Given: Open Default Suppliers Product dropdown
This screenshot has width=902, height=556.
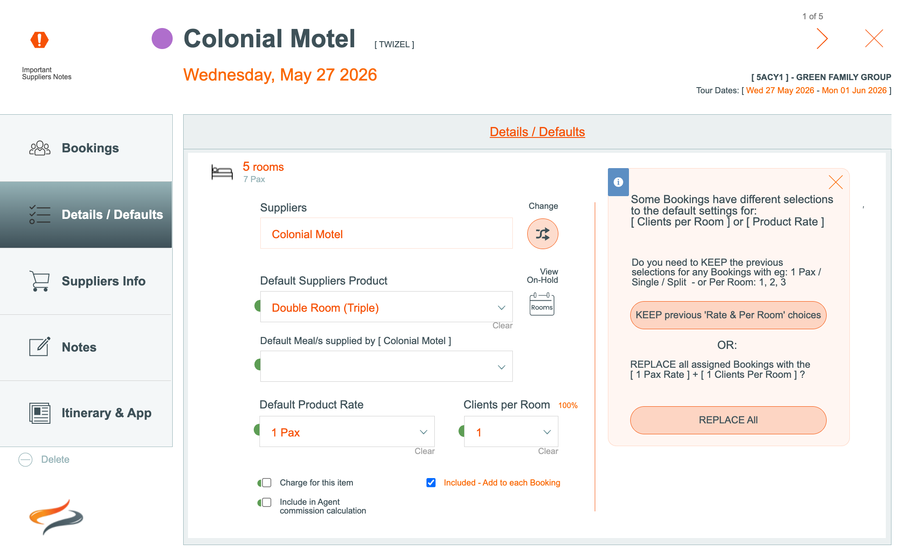Looking at the screenshot, I should (386, 307).
